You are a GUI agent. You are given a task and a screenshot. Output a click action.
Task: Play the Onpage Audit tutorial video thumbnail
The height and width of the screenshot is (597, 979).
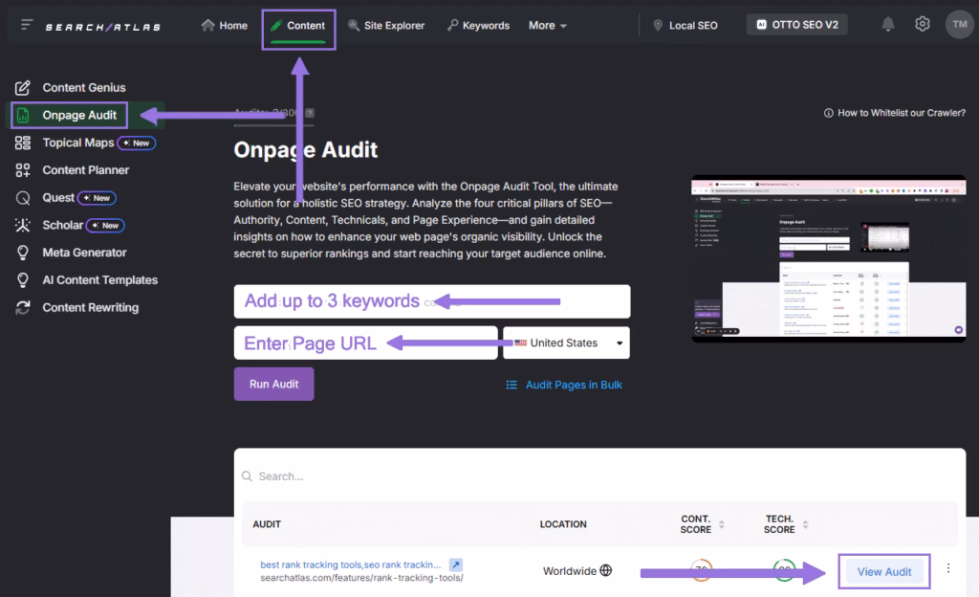coord(828,258)
